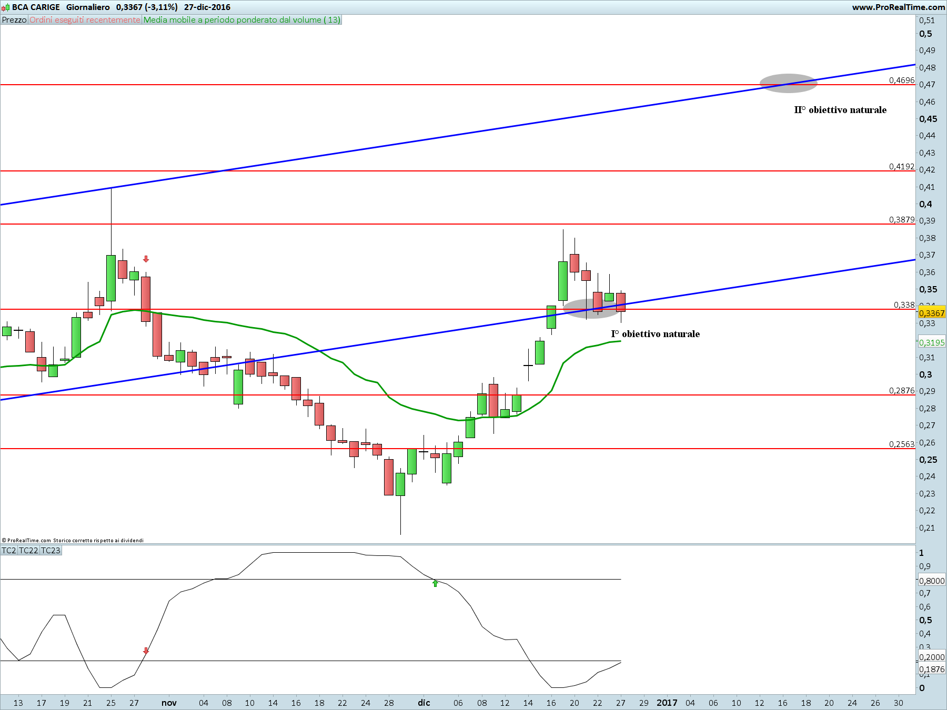This screenshot has height=710, width=947.
Task: Click the dic month label on time axis
Action: pyautogui.click(x=424, y=703)
